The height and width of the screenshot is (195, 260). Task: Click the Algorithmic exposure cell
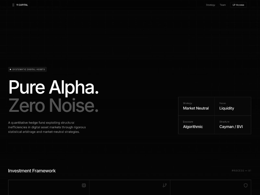(x=196, y=125)
